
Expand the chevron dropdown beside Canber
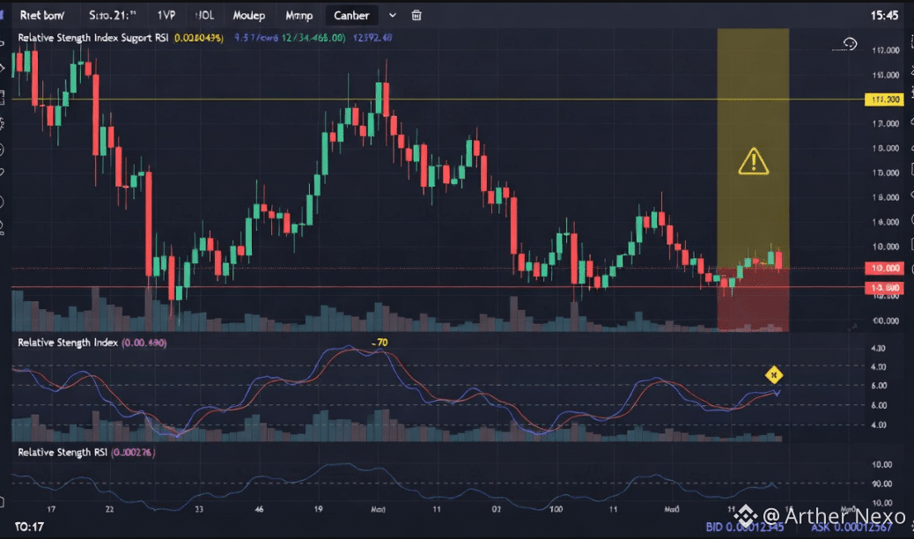pyautogui.click(x=393, y=15)
